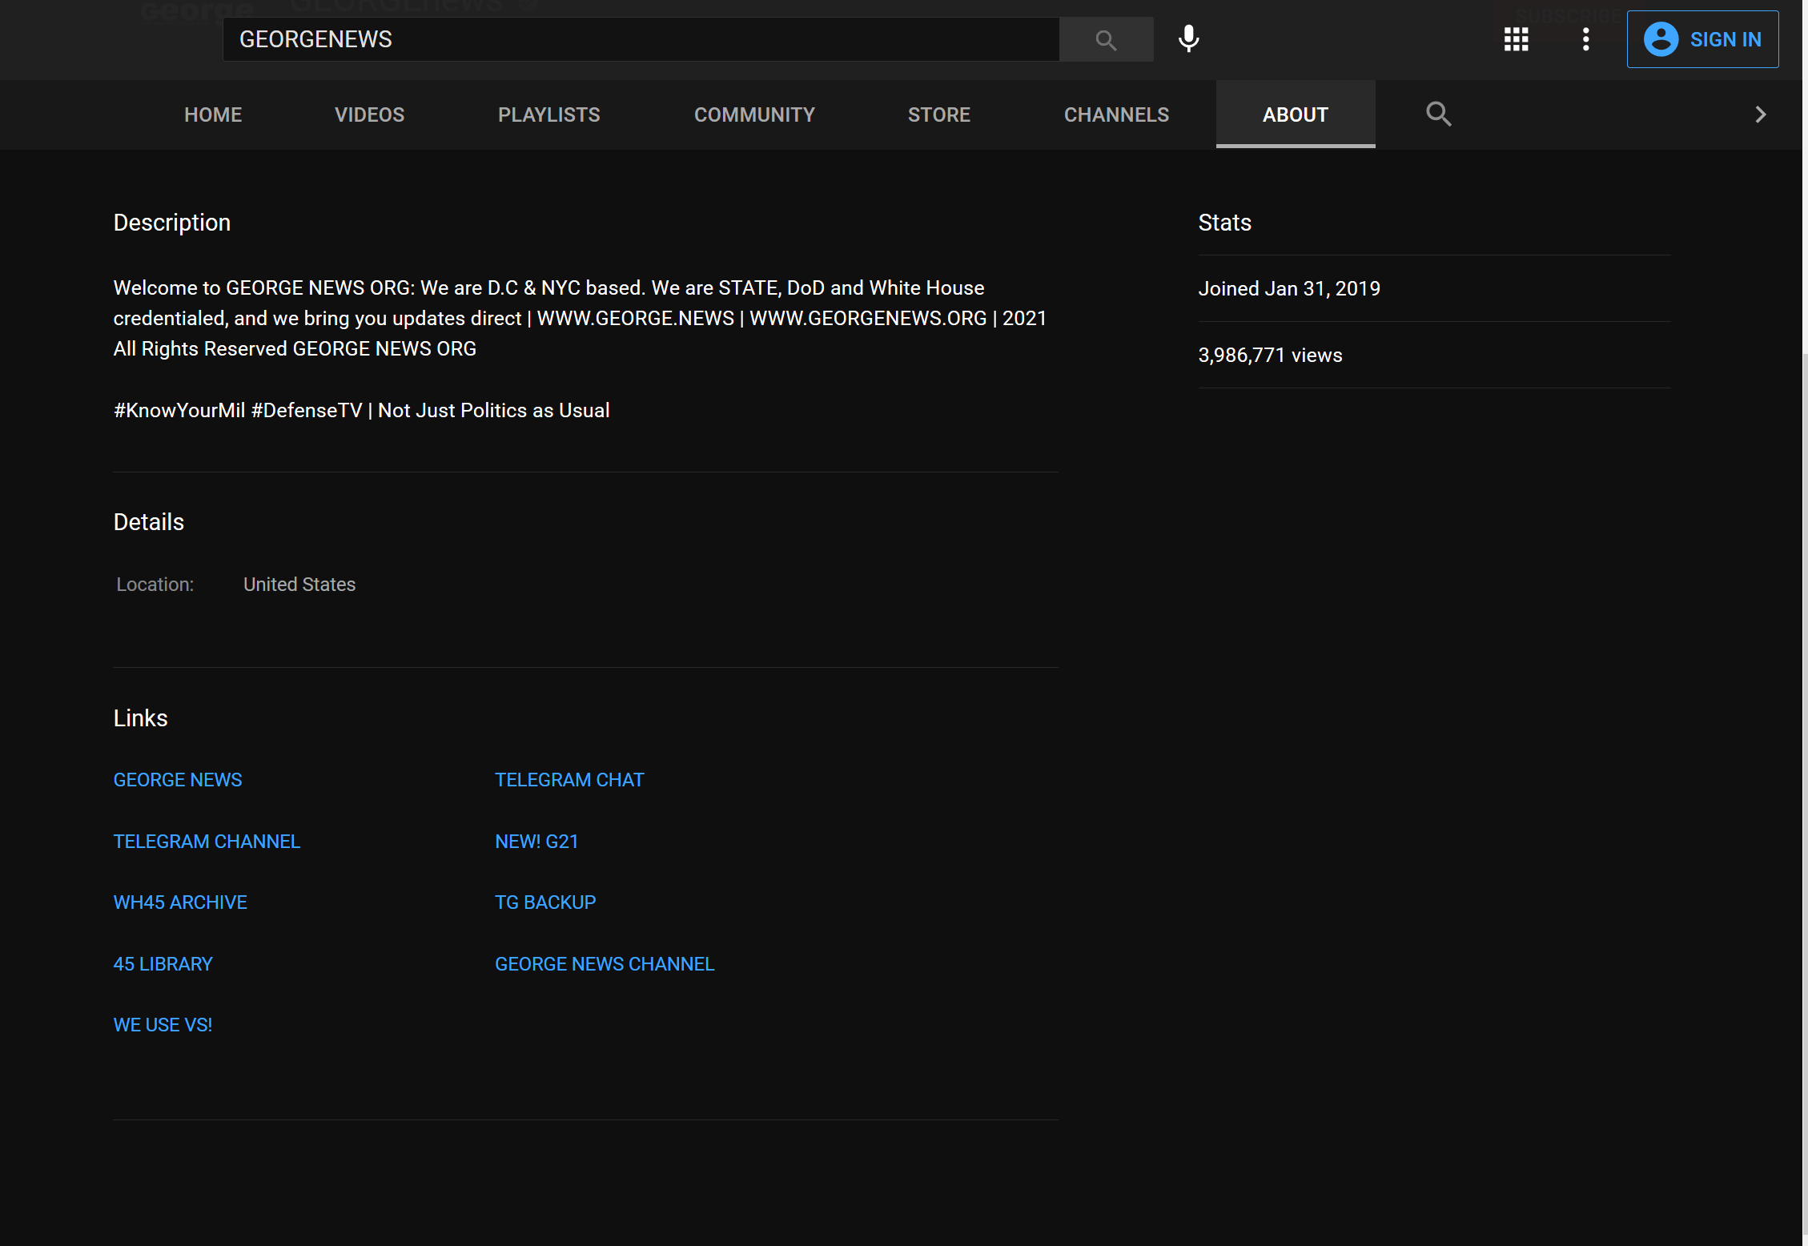Switch to the HOME tab
Viewport: 1808px width, 1246px height.
(213, 115)
